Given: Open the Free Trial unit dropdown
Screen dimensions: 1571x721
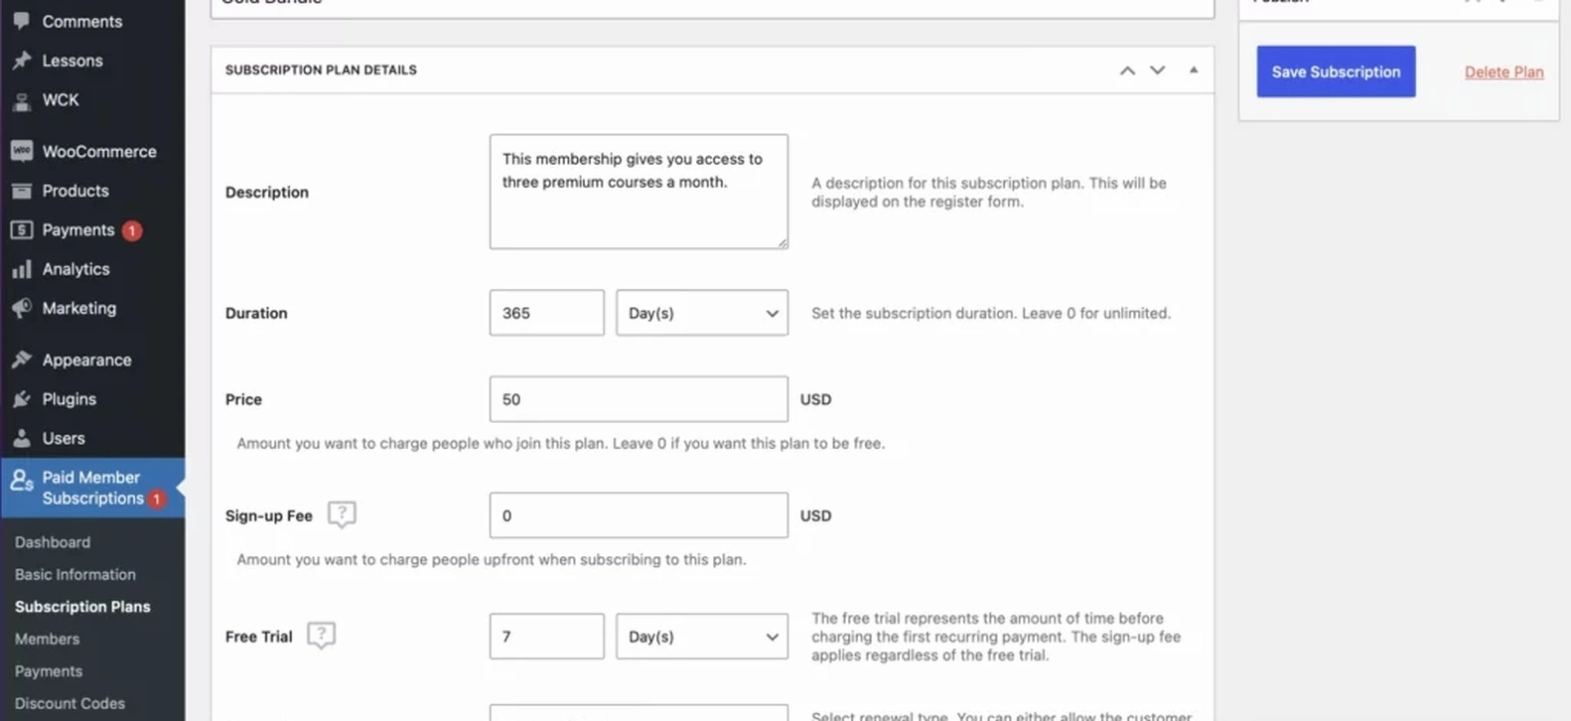Looking at the screenshot, I should [701, 637].
